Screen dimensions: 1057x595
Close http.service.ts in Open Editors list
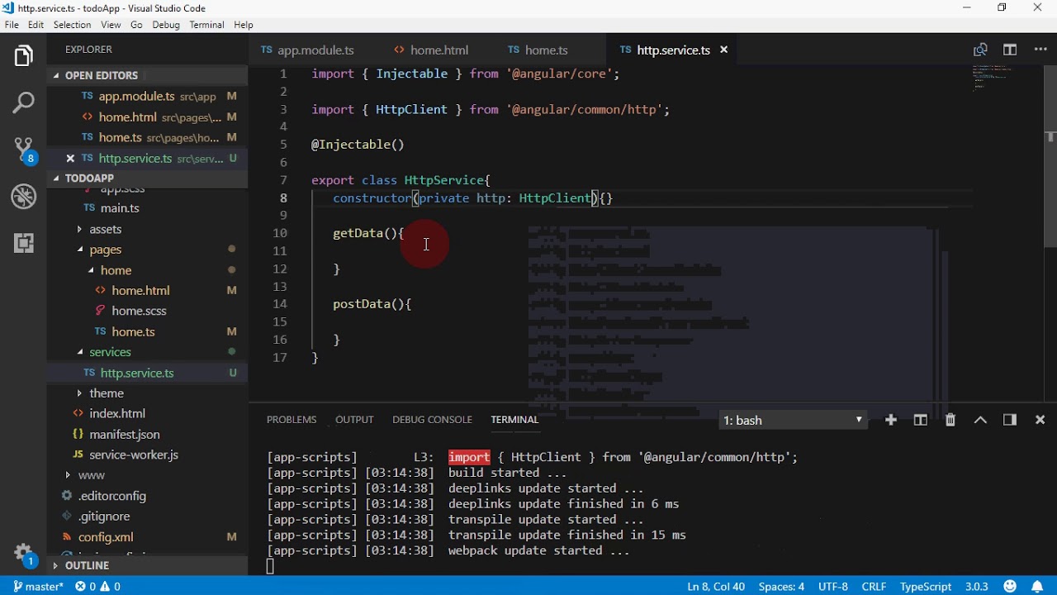point(70,159)
